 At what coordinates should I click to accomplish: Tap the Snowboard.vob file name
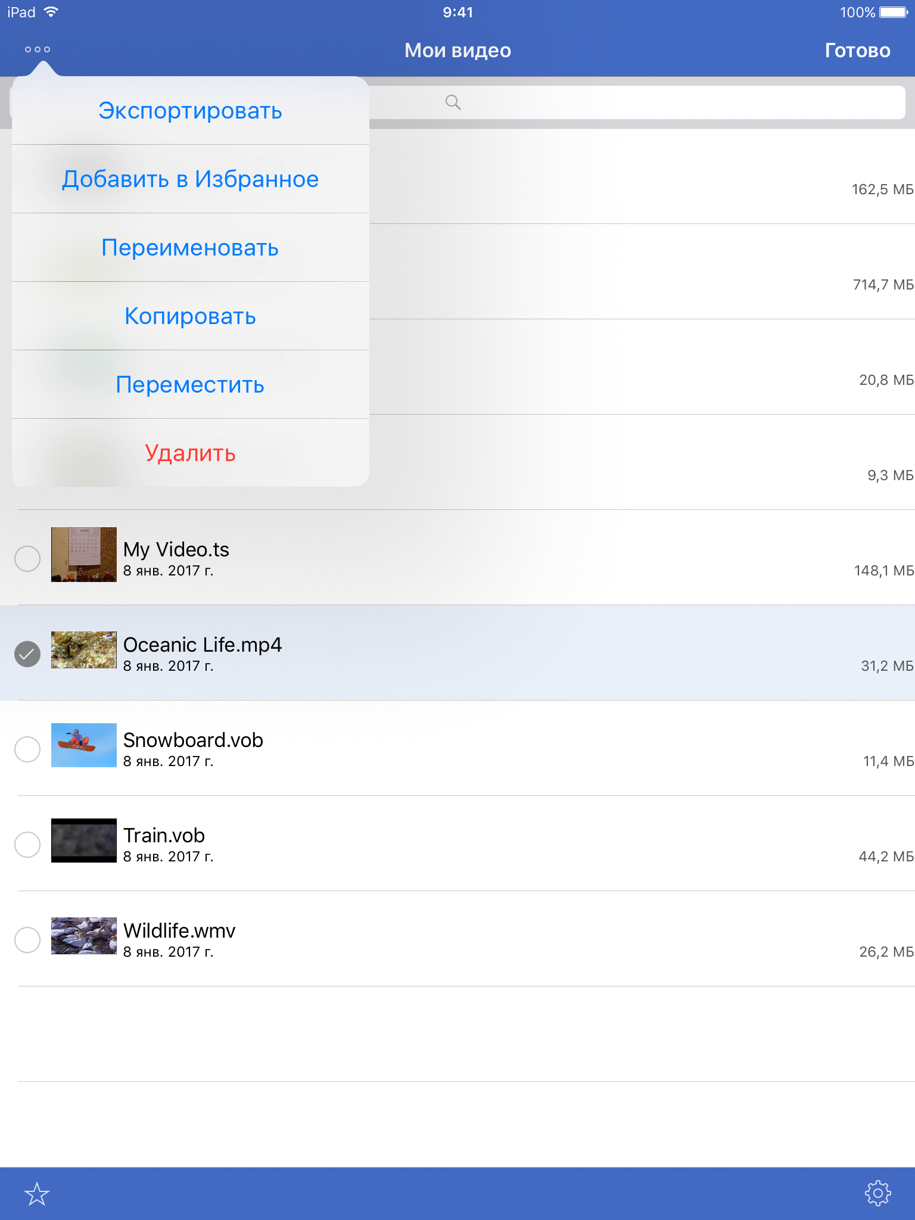point(193,740)
